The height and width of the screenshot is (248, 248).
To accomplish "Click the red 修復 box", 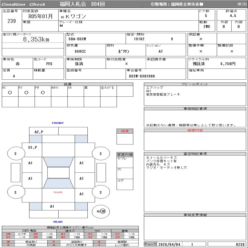I will 125,131.
